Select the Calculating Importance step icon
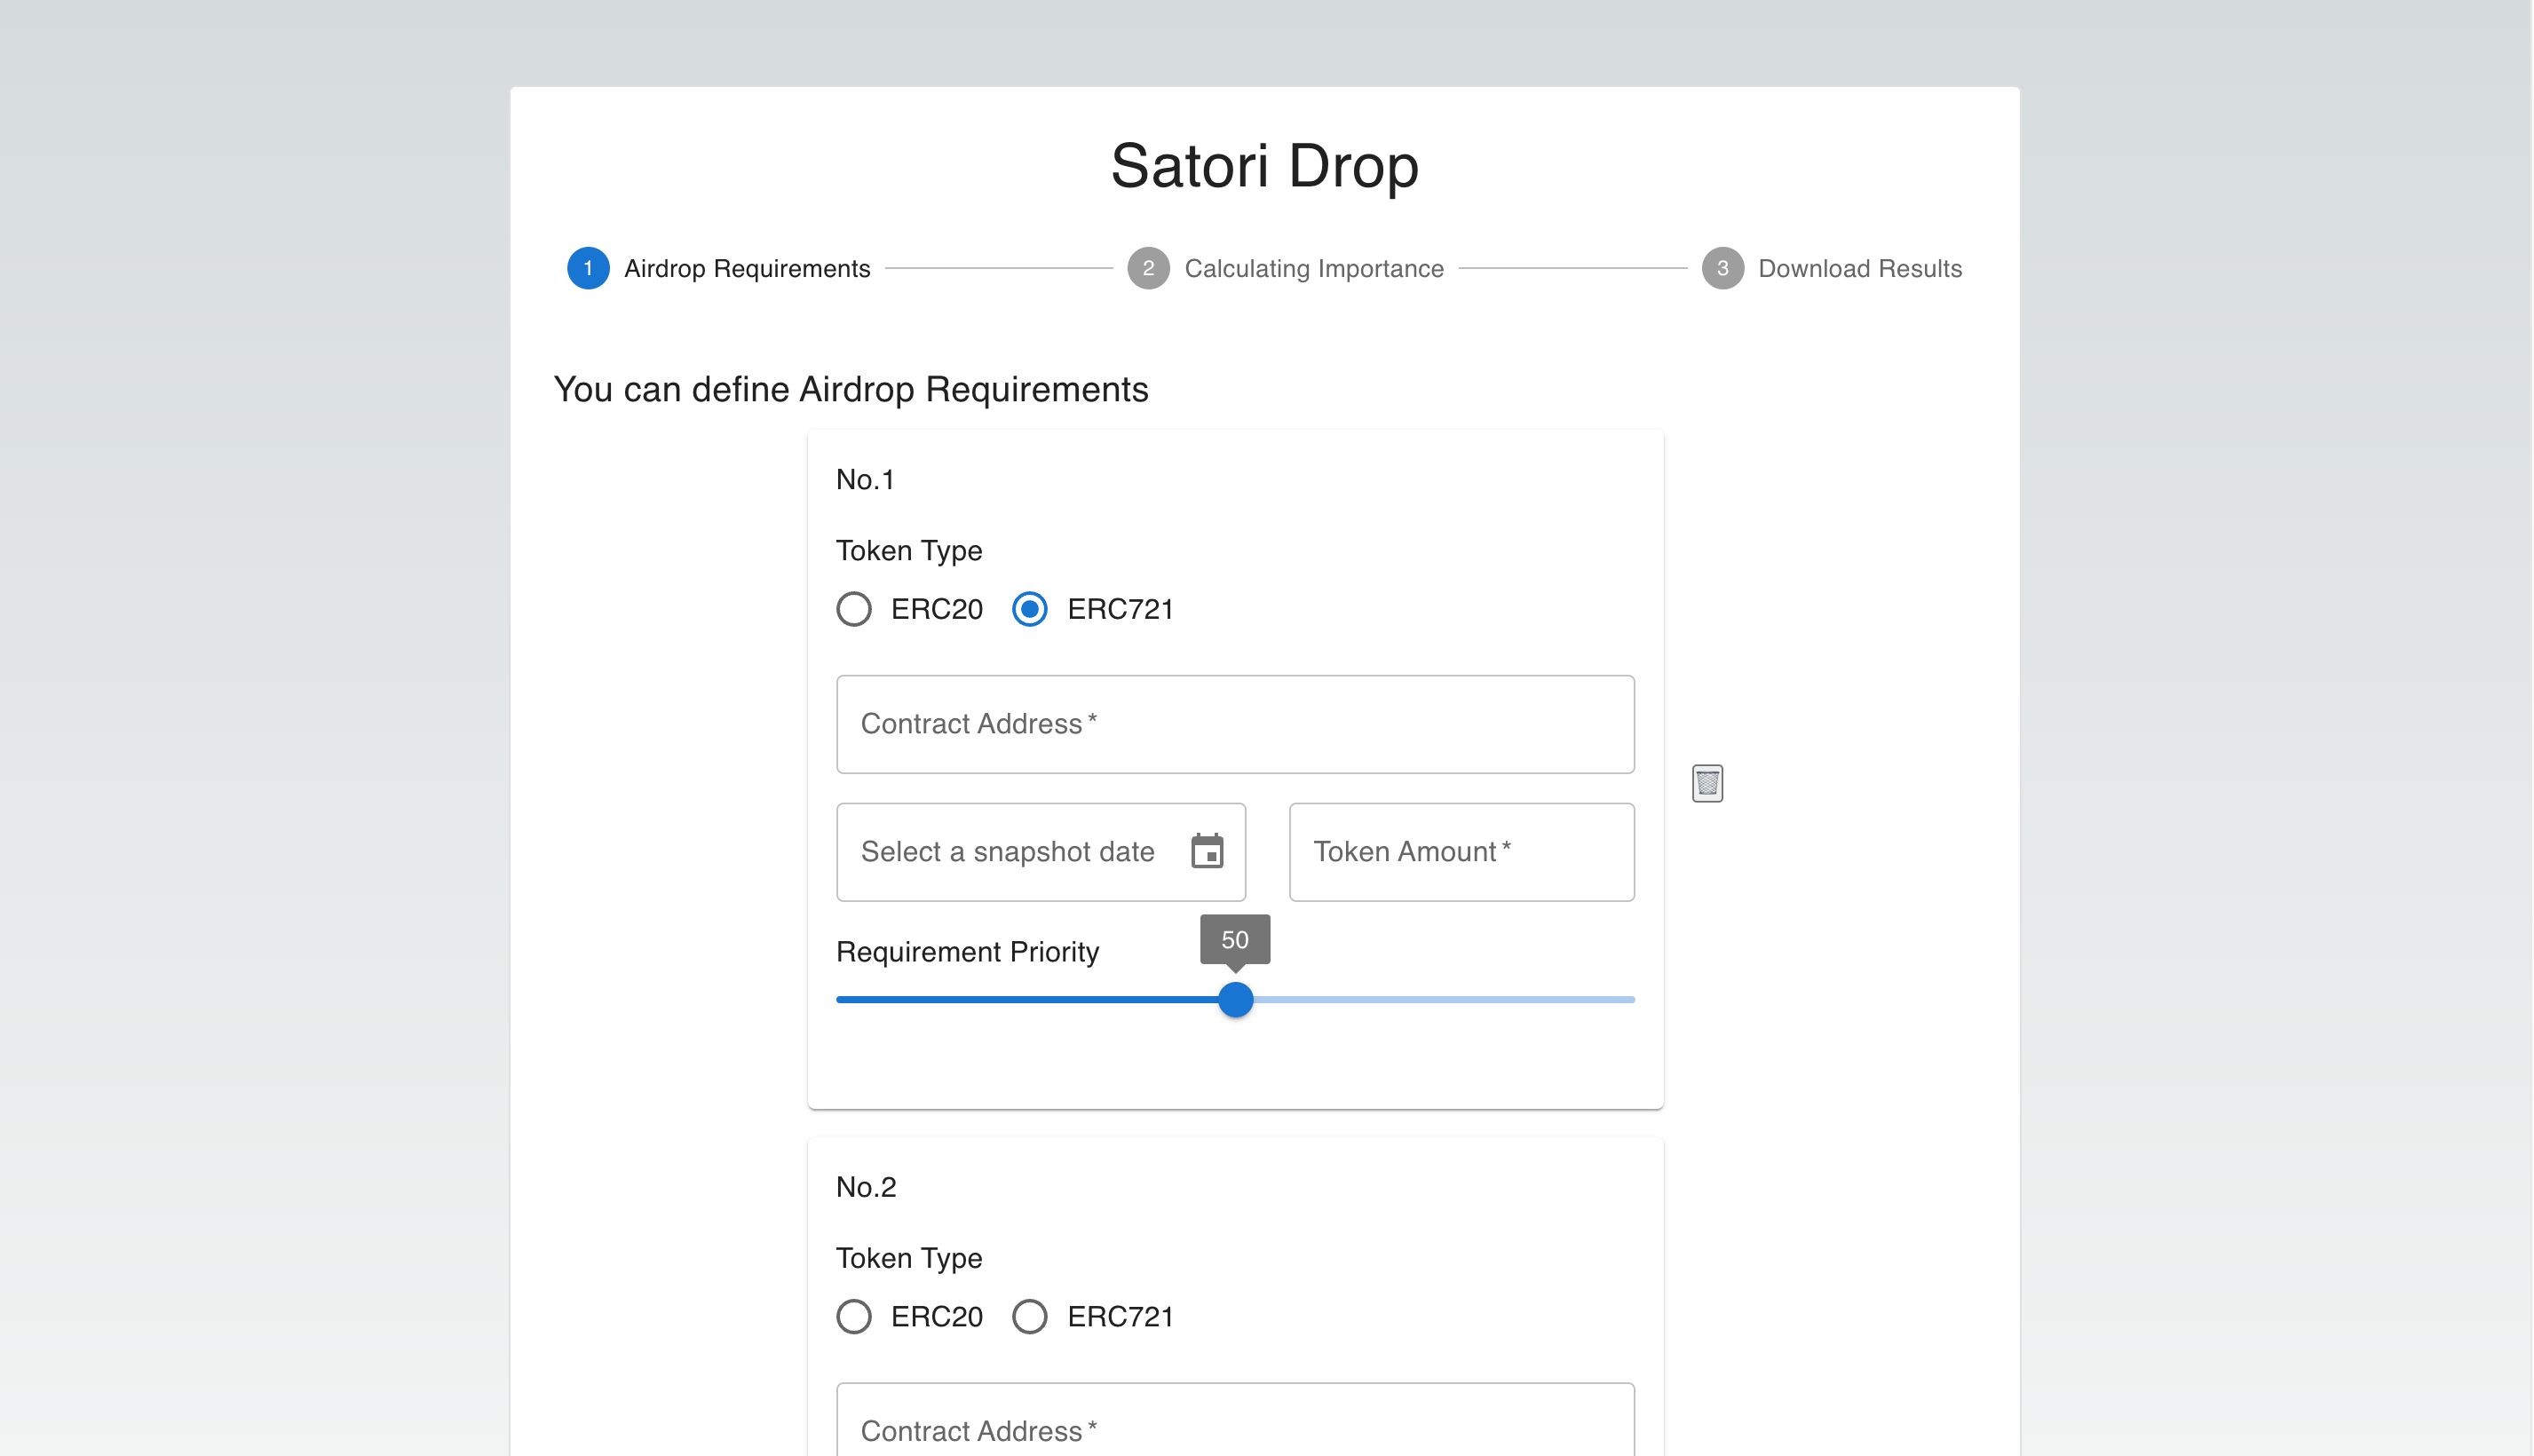 point(1149,268)
